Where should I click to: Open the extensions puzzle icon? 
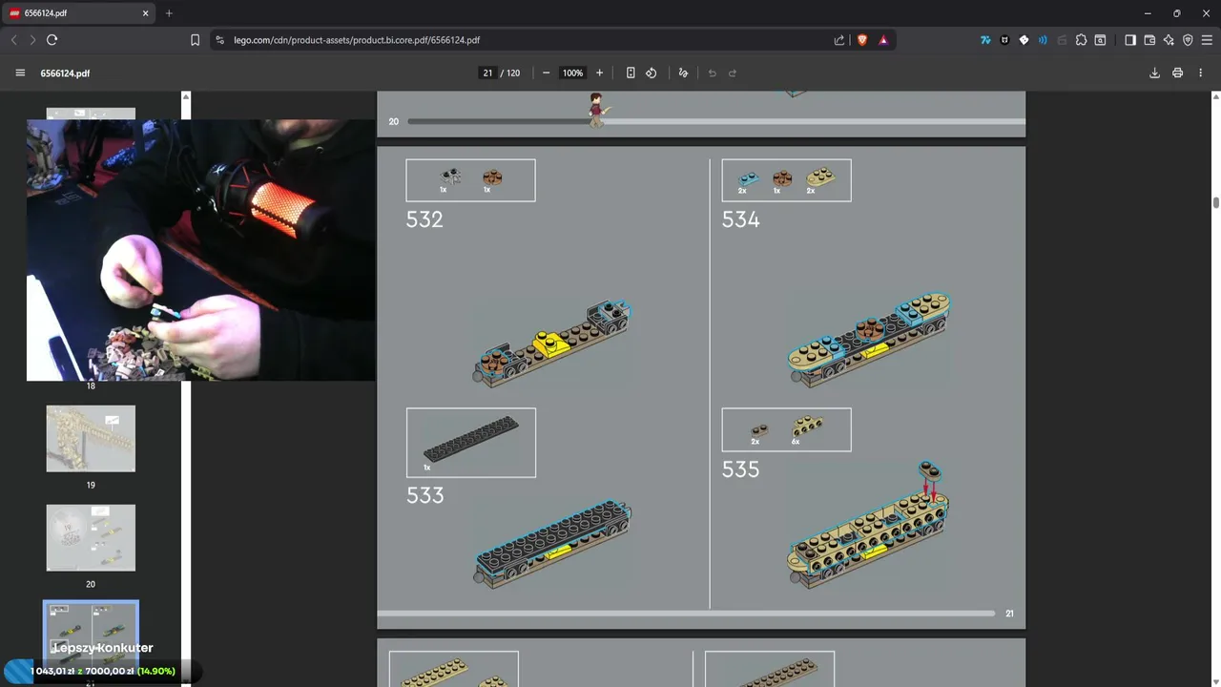pos(1081,40)
